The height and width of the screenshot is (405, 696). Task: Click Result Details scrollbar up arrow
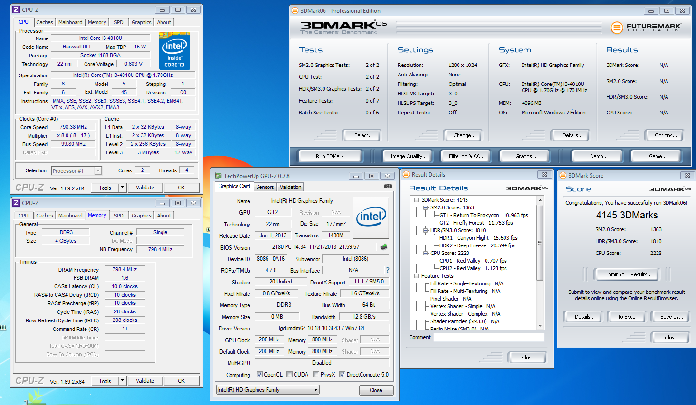pyautogui.click(x=540, y=201)
